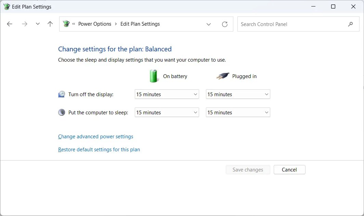Select Edit Plan Settings in breadcrumb
The image size is (364, 216).
(140, 24)
